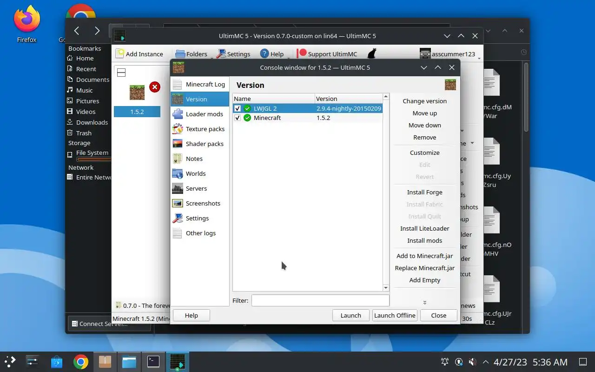This screenshot has width=595, height=372.
Task: Click Support UltimMC Patreon icon
Action: click(x=302, y=53)
